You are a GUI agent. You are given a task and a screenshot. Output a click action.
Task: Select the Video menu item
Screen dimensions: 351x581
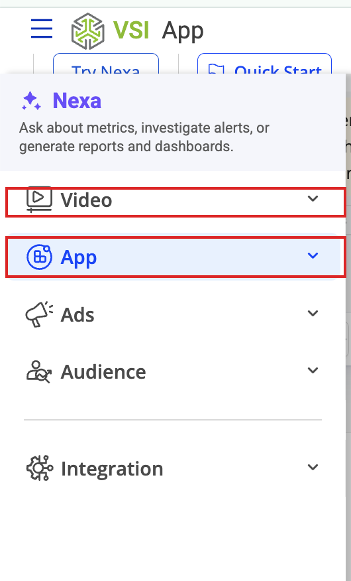pyautogui.click(x=175, y=202)
